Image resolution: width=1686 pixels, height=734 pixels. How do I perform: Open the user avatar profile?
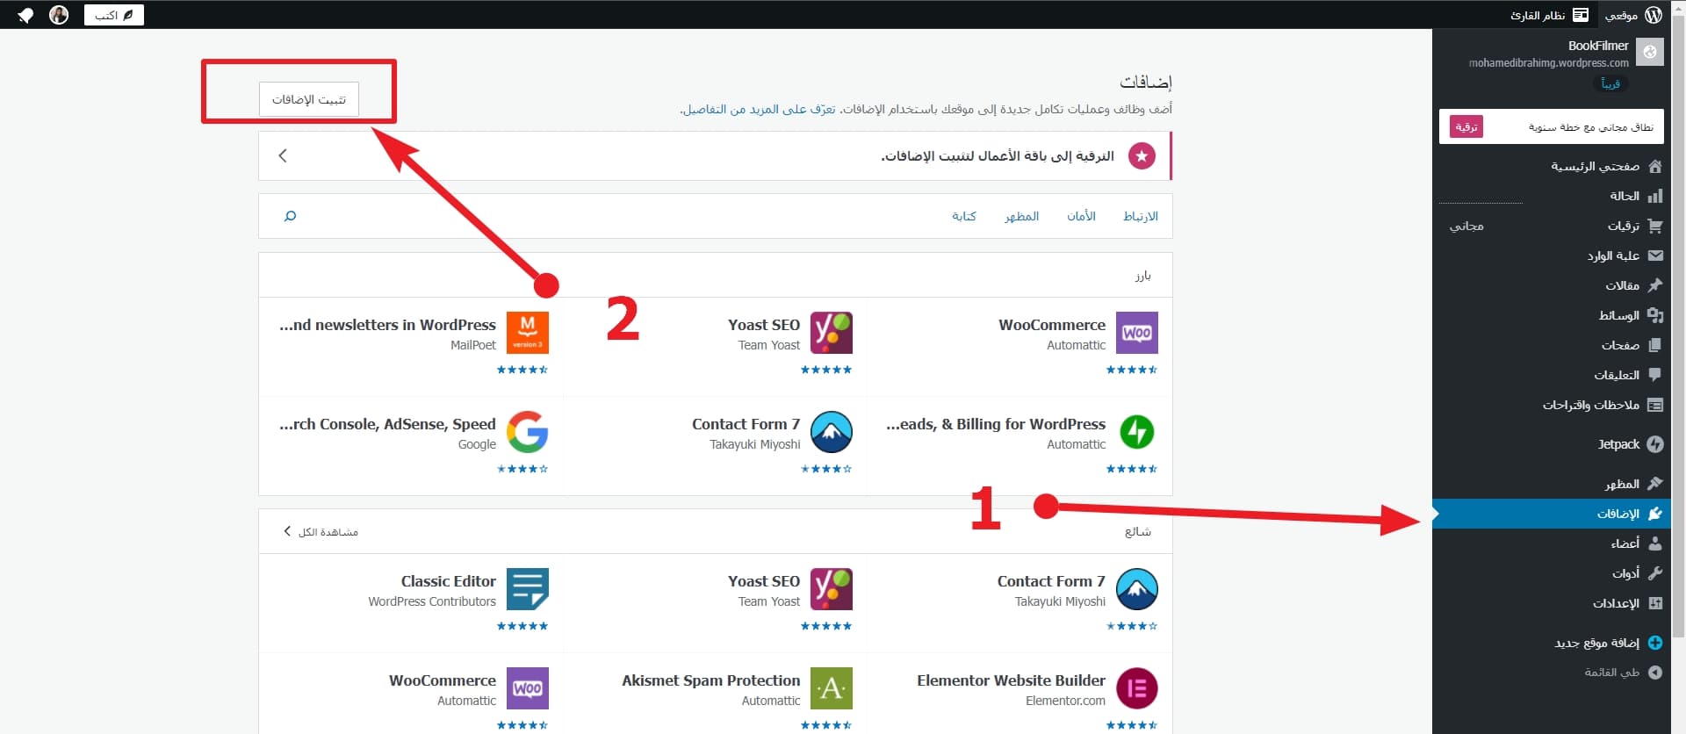59,15
